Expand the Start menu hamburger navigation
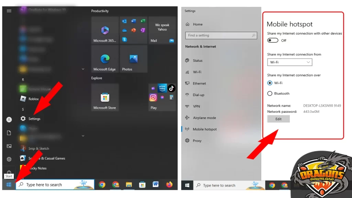Image resolution: width=352 pixels, height=198 pixels. pyautogui.click(x=9, y=11)
